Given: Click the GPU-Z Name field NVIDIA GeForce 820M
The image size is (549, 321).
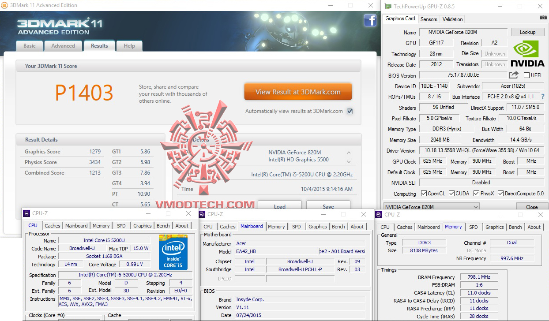Looking at the screenshot, I should click(x=463, y=32).
